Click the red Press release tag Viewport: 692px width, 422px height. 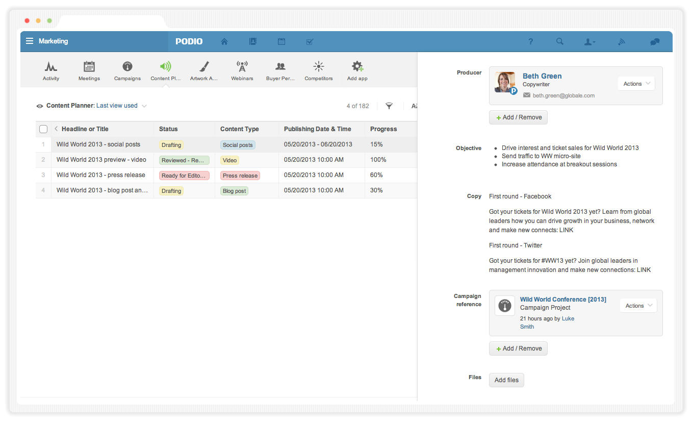click(x=240, y=176)
